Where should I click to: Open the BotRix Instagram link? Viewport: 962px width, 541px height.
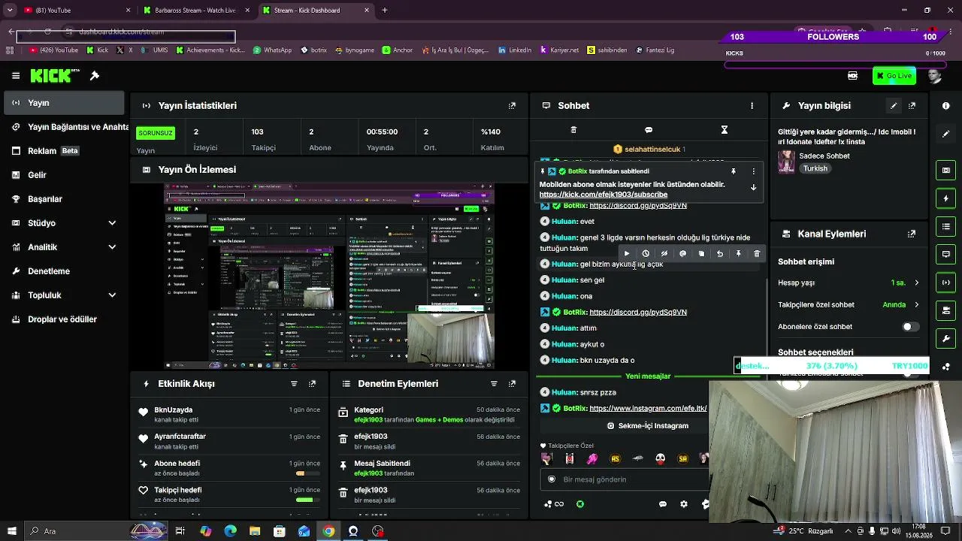point(648,409)
